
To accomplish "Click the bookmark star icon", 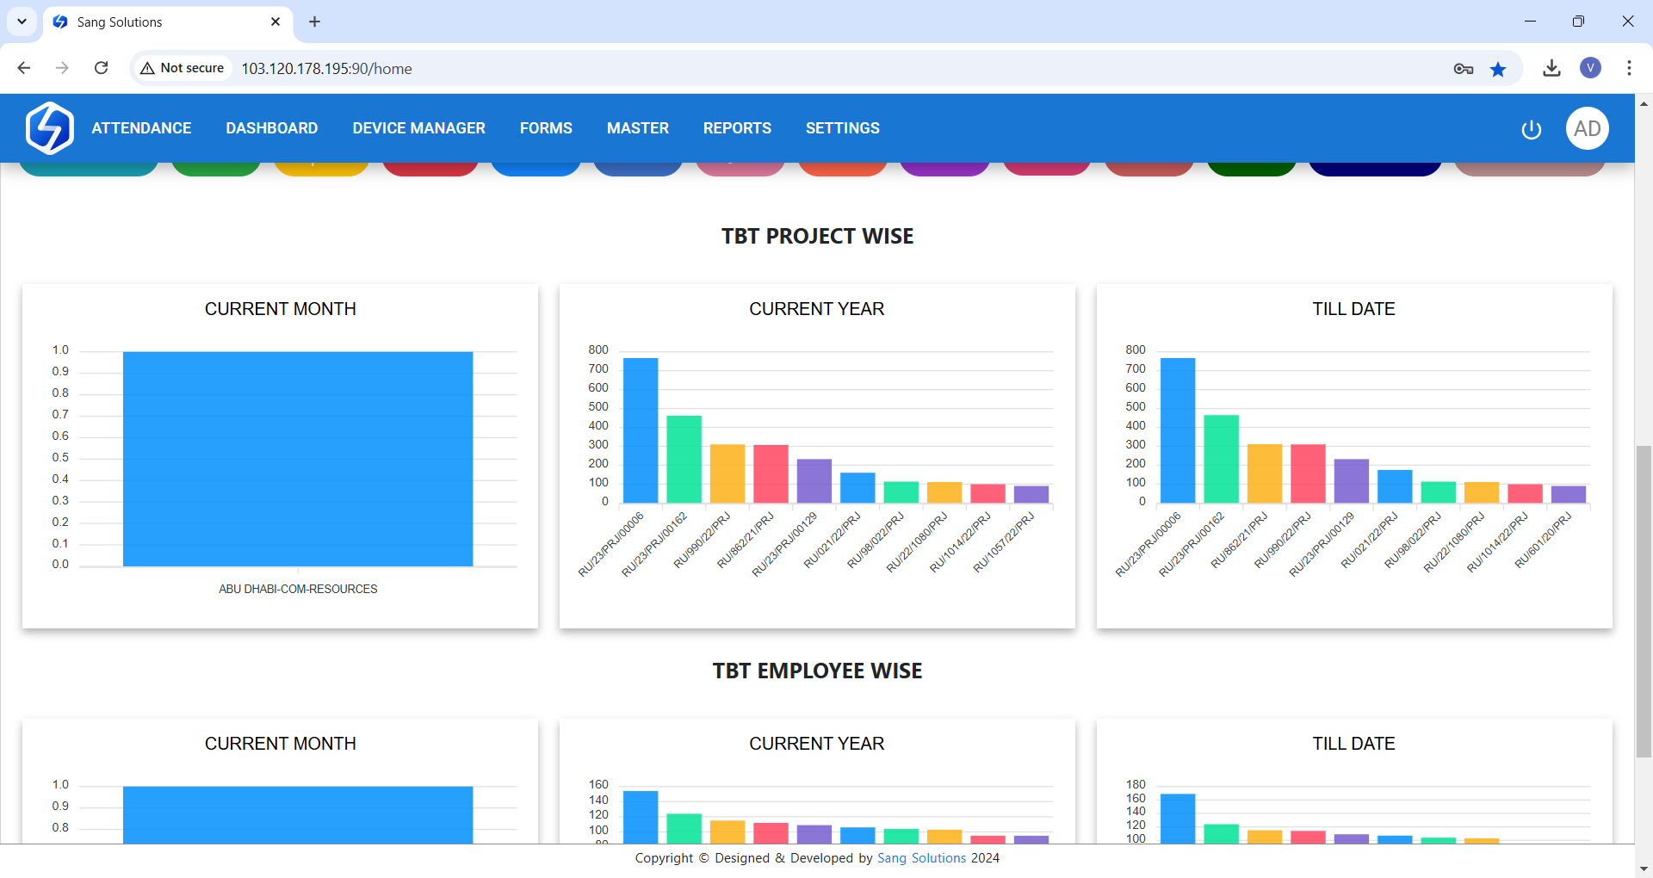I will coord(1498,69).
